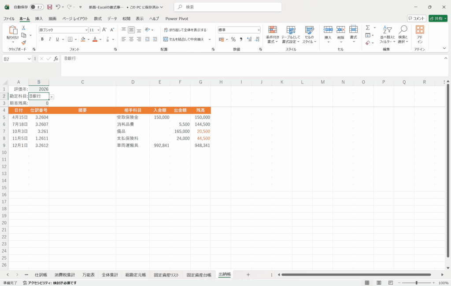This screenshot has height=286, width=451.
Task: Toggle the 自動保存 autosave switch
Action: point(37,7)
